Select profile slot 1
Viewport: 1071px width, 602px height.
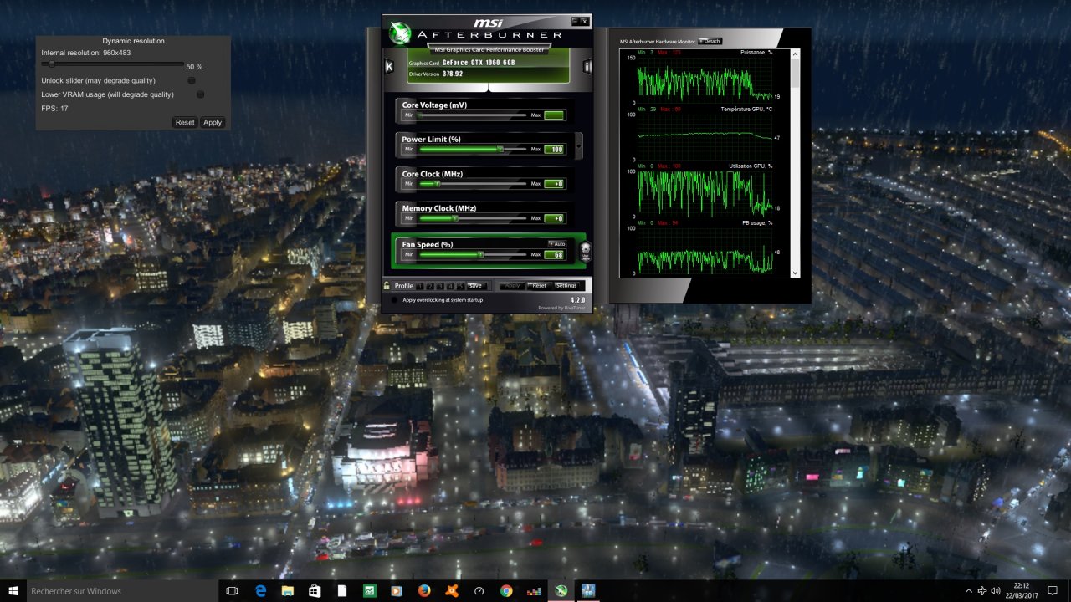420,286
